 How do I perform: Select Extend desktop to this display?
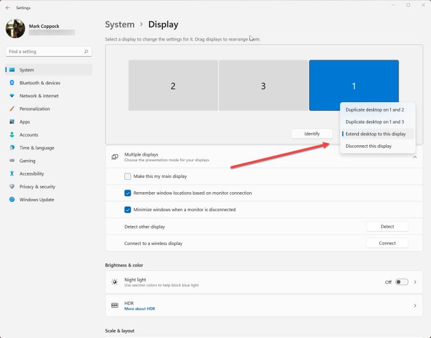tap(377, 134)
